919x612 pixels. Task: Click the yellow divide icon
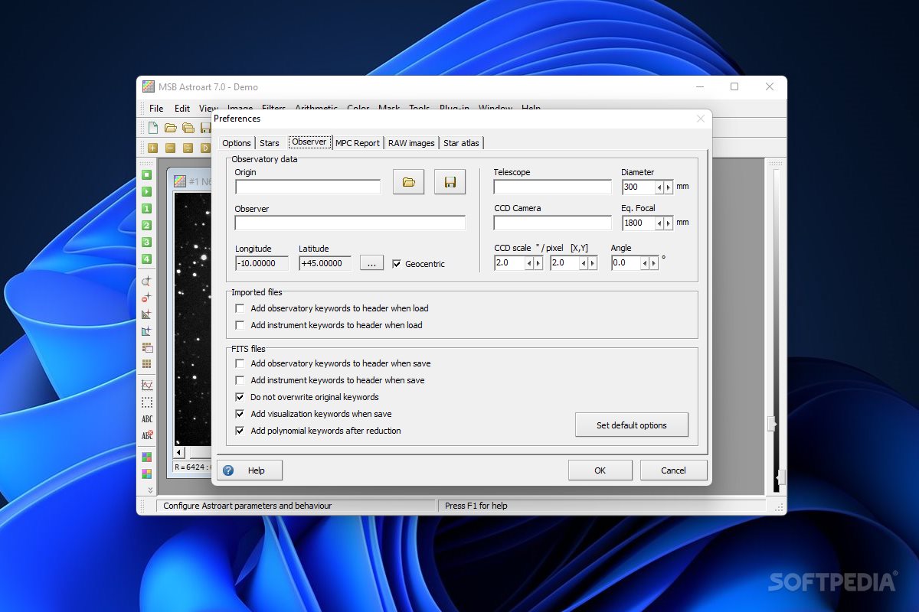click(188, 148)
